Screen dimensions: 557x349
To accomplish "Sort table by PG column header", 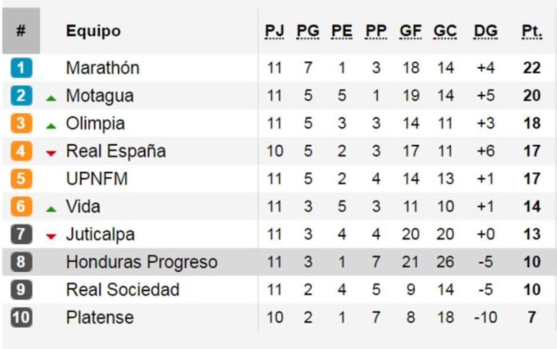I will coord(308,32).
